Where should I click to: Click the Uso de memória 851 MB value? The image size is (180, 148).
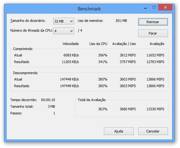click(x=121, y=21)
